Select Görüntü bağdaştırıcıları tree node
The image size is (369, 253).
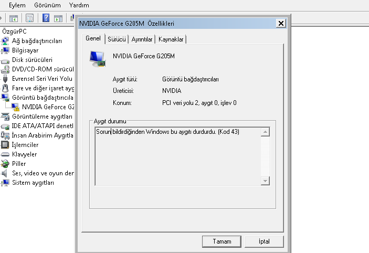coord(42,98)
